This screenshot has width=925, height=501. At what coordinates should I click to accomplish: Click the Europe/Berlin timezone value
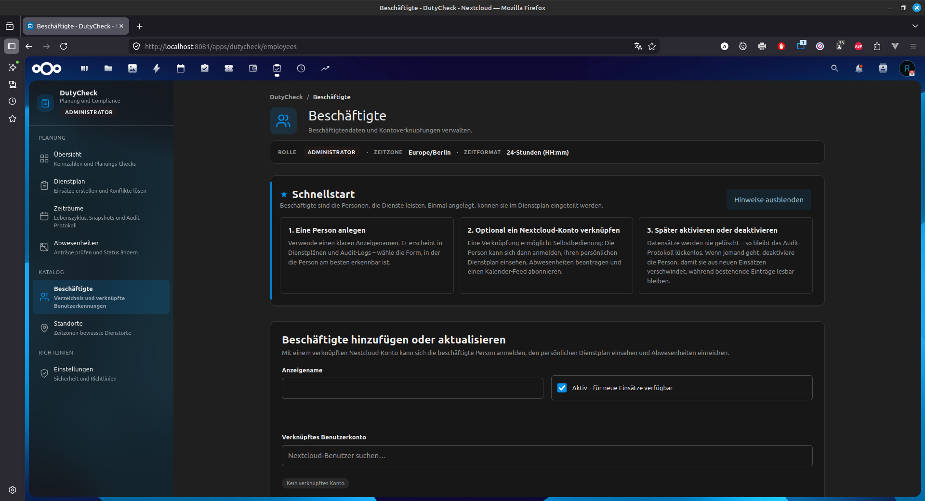coord(429,152)
